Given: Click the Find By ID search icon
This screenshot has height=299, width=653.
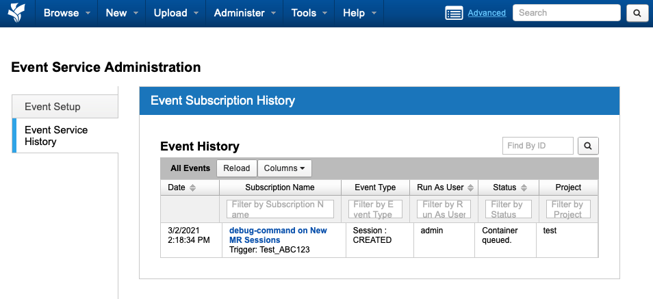Looking at the screenshot, I should click(588, 146).
